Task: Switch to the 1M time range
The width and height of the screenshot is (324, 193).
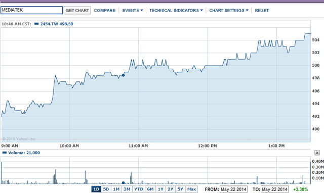Action: [116, 189]
